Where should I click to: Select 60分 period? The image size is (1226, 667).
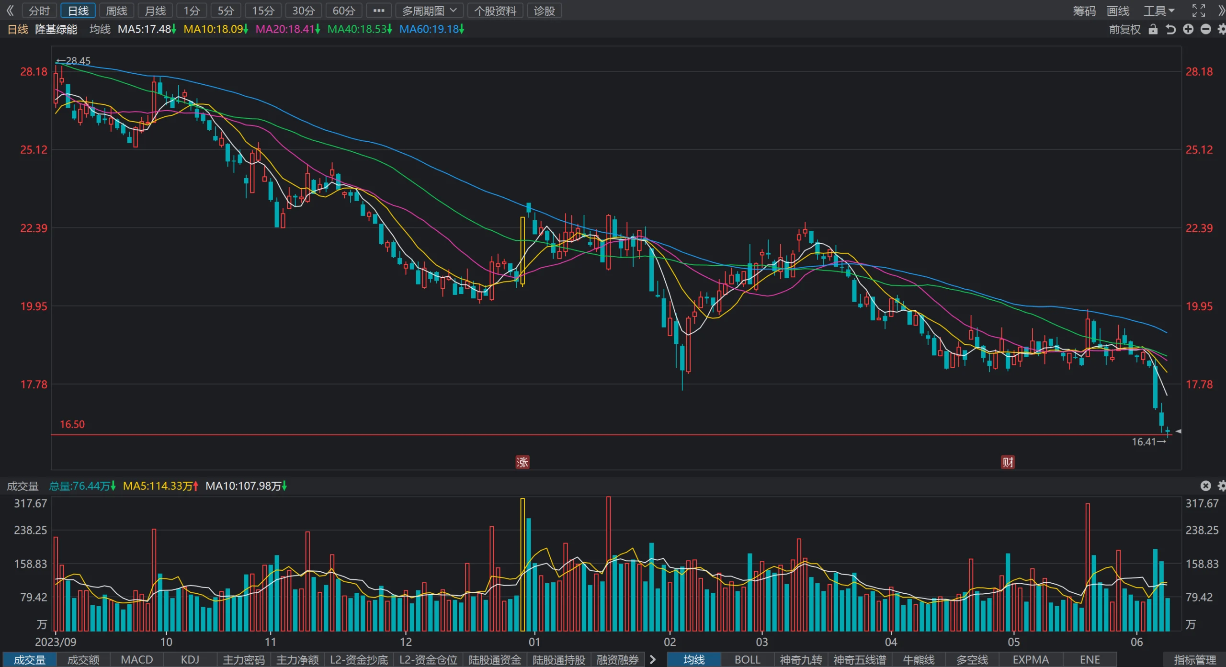coord(343,11)
